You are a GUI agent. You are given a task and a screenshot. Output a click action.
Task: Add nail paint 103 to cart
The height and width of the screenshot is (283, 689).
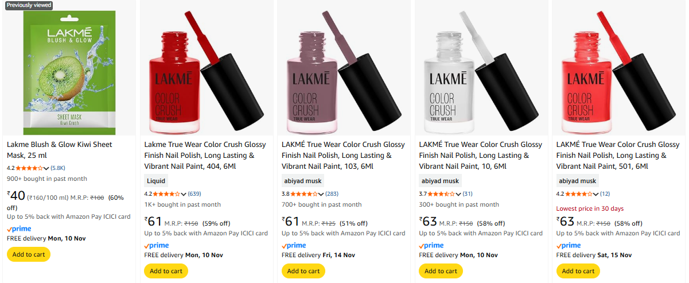(x=303, y=271)
